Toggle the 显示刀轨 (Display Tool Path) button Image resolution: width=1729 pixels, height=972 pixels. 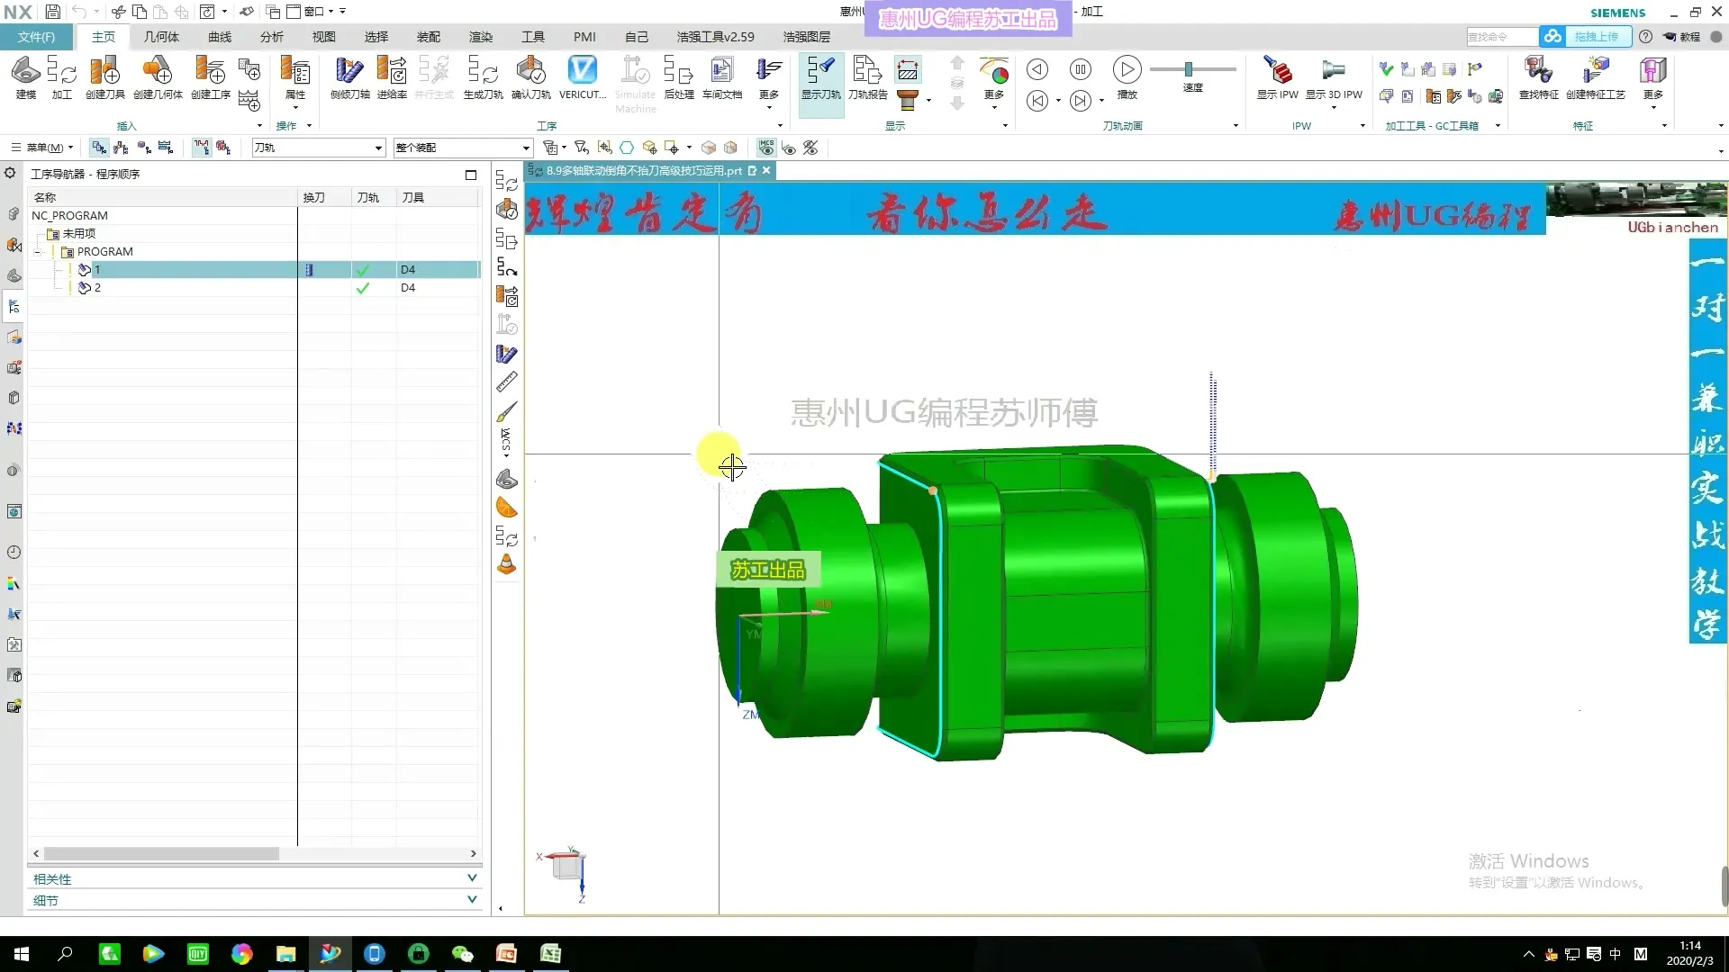click(820, 77)
